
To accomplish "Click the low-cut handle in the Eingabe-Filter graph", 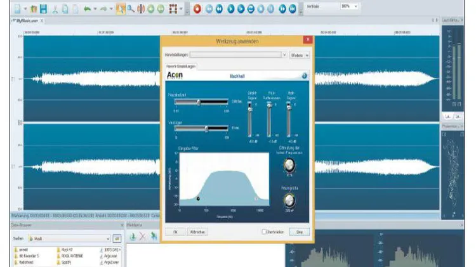I will (x=198, y=199).
